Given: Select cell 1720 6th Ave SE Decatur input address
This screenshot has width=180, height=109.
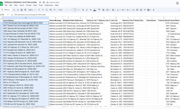Looking at the screenshot, I should tap(26, 104).
